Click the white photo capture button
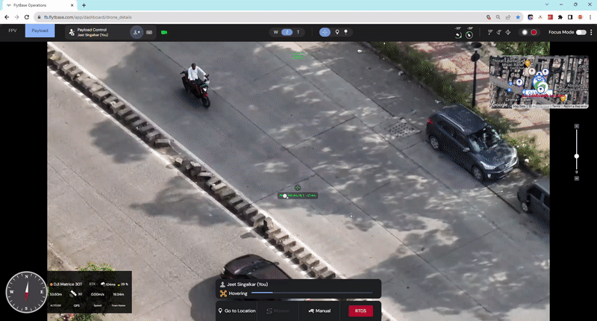Image resolution: width=597 pixels, height=321 pixels. pyautogui.click(x=524, y=32)
